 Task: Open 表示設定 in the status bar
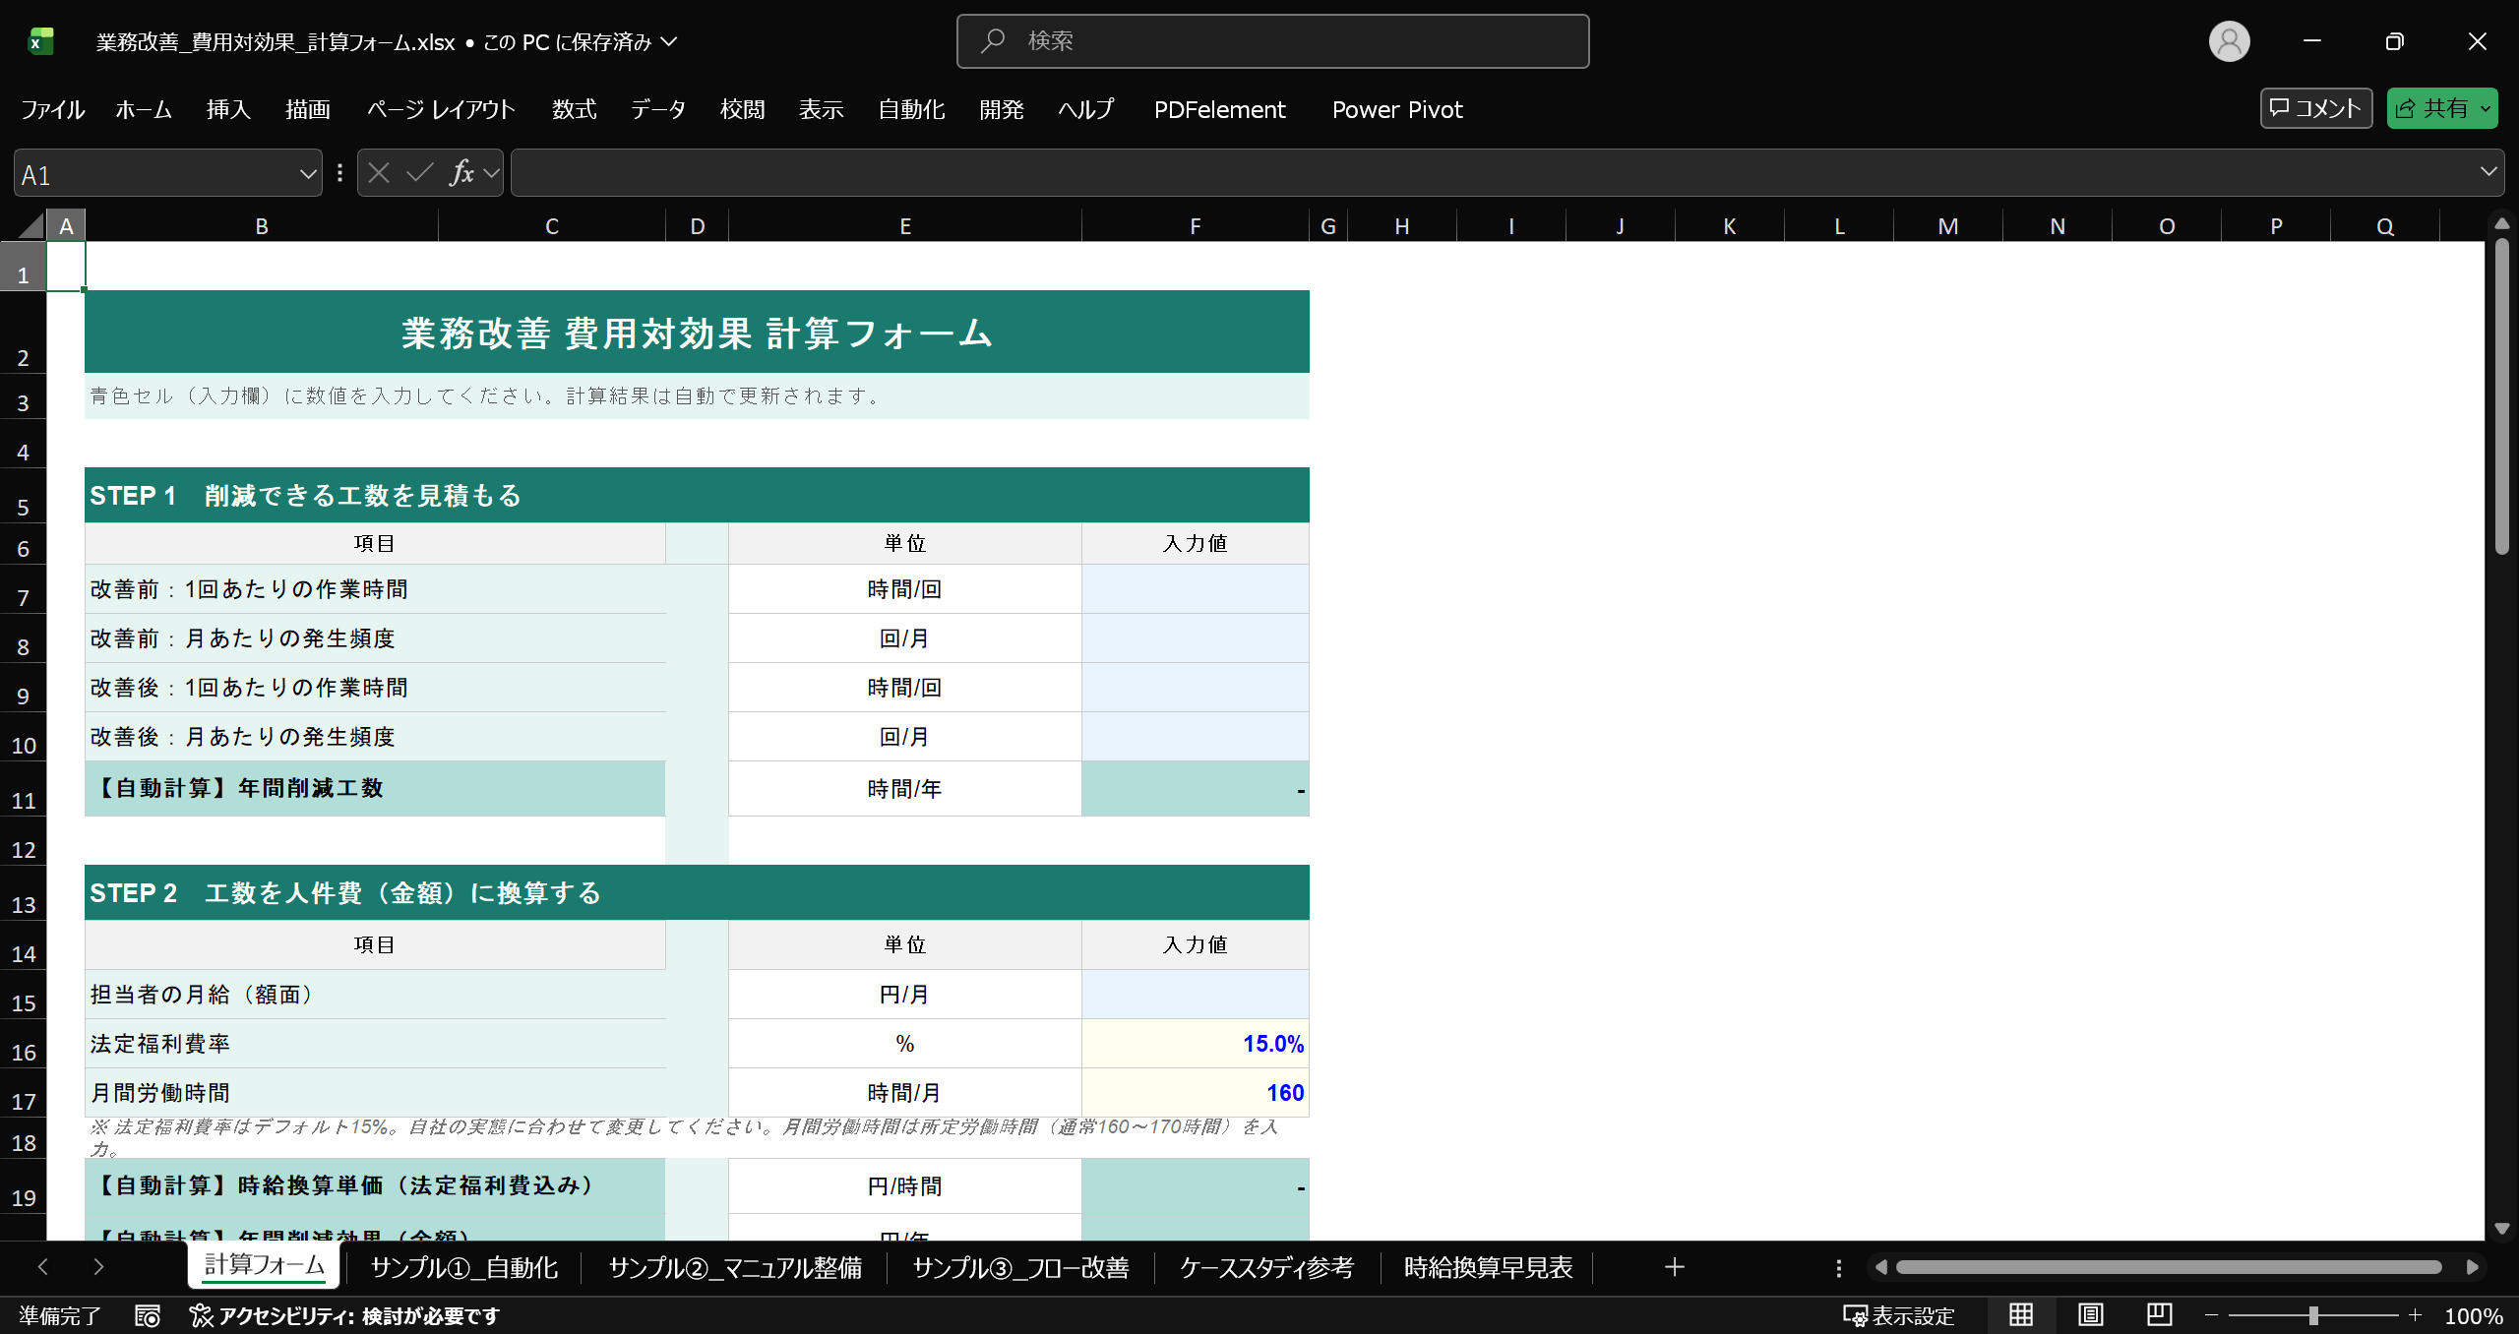pyautogui.click(x=1899, y=1315)
